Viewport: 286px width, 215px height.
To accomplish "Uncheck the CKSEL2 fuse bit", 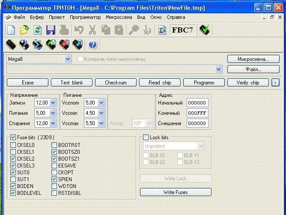I will pos(13,158).
